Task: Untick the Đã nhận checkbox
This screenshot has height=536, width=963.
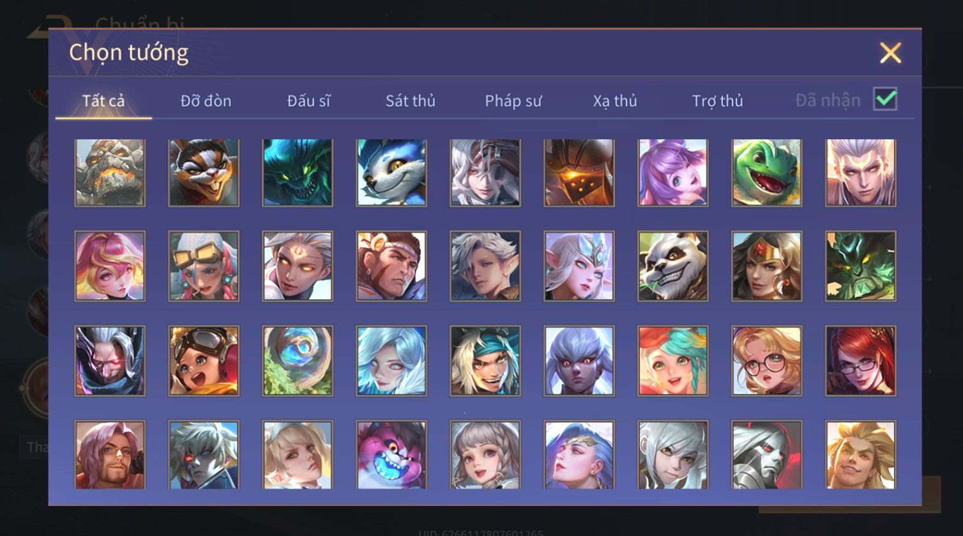Action: coord(885,99)
